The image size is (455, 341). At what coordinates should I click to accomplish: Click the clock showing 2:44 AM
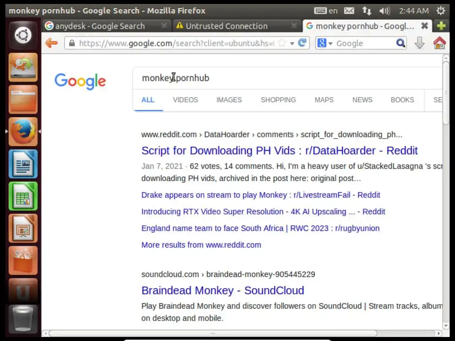(414, 11)
